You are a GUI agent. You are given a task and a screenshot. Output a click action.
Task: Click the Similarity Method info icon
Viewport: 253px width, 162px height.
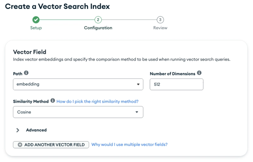coord(53,101)
